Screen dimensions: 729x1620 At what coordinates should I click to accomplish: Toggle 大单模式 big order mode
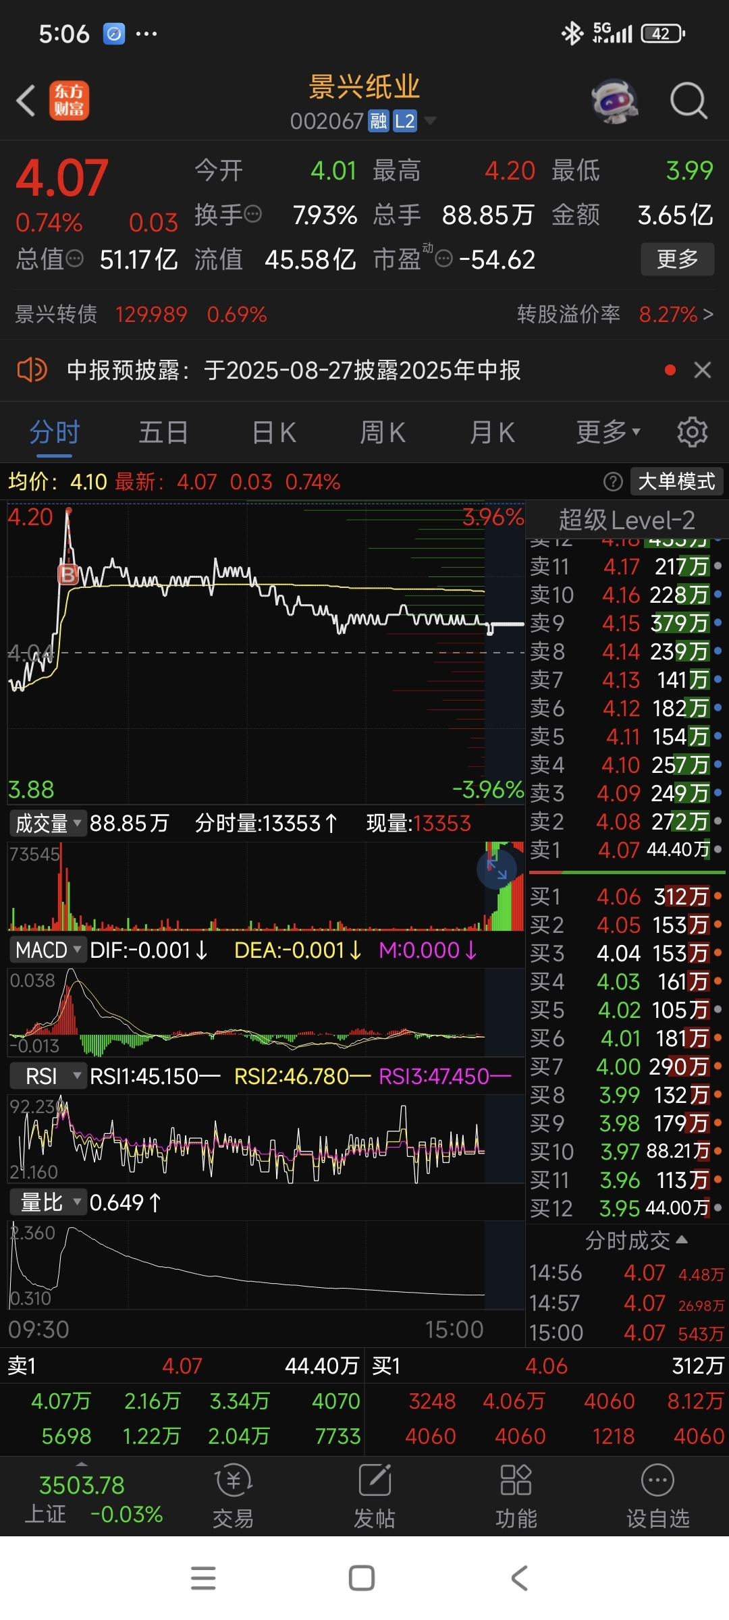point(676,482)
